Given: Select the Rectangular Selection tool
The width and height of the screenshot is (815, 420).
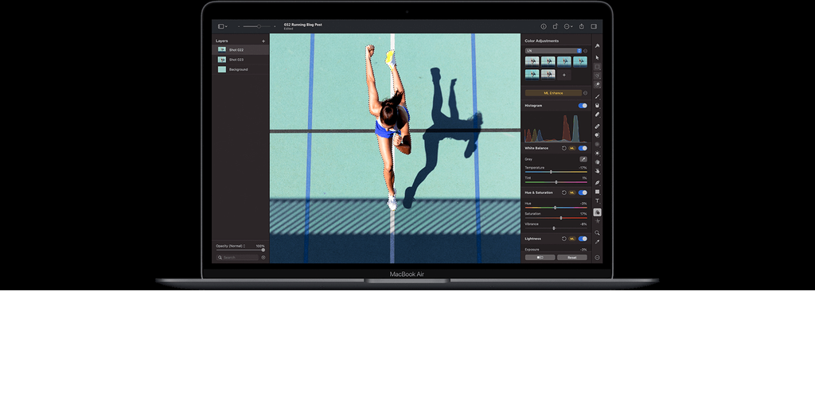Looking at the screenshot, I should point(597,67).
